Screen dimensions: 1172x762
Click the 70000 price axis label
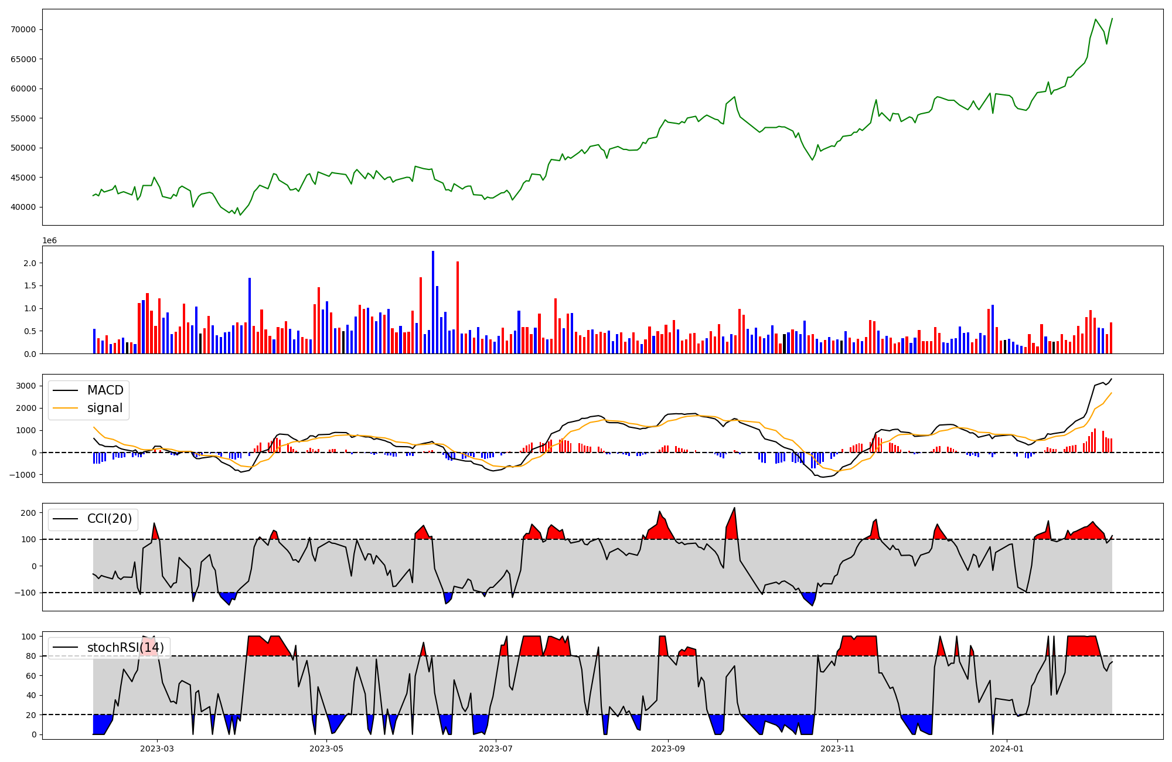pyautogui.click(x=23, y=30)
